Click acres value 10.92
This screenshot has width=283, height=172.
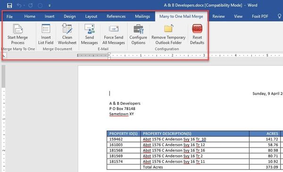pyautogui.click(x=273, y=162)
